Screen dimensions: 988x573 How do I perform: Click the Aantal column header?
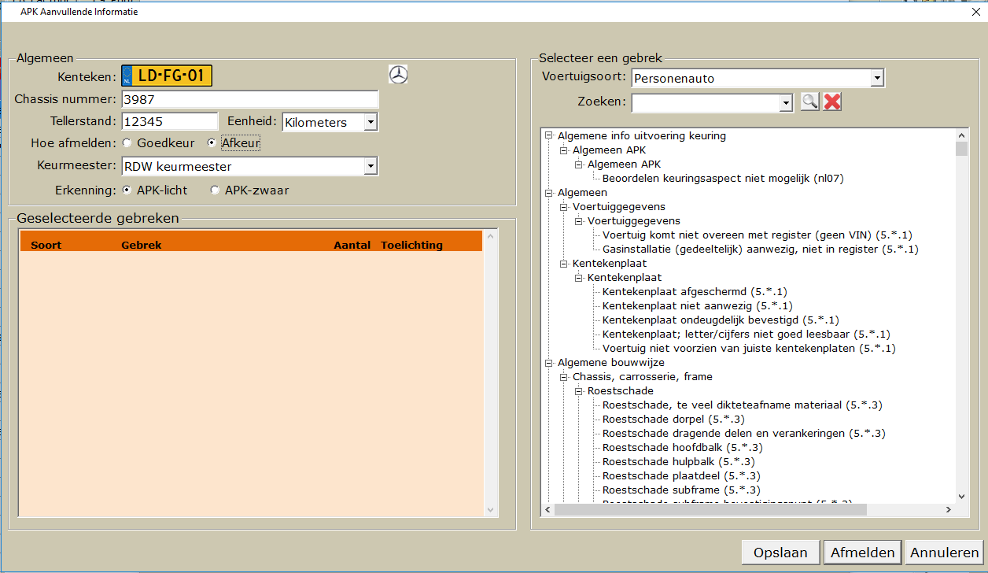[x=352, y=245]
